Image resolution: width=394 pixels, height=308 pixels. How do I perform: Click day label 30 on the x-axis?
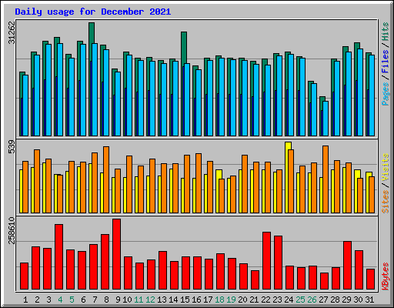358,300
